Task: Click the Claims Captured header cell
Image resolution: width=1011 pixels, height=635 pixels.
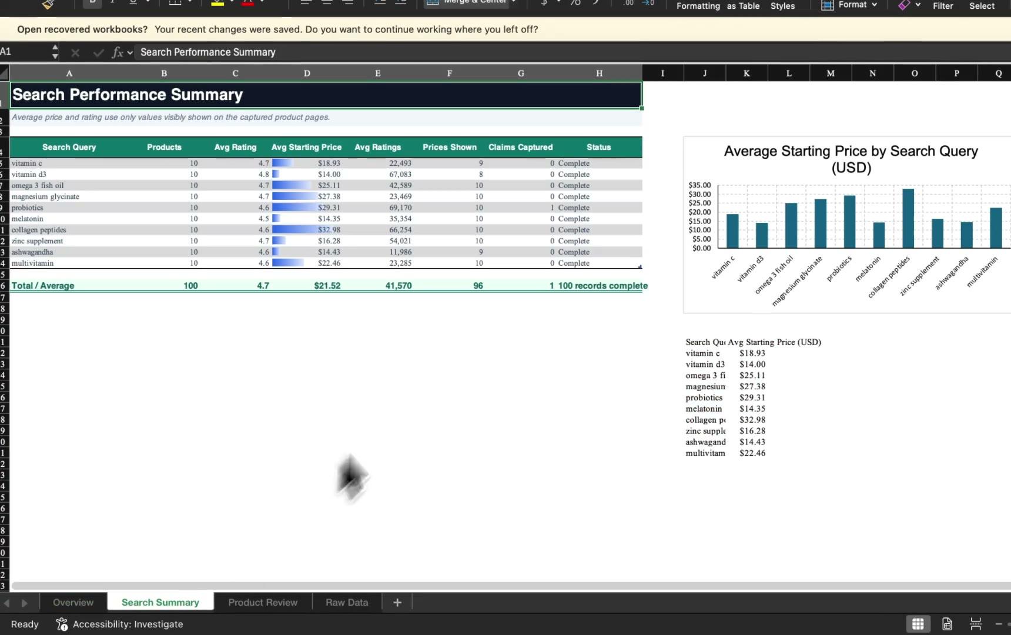Action: (520, 147)
